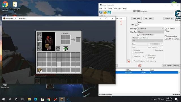Open the process list computer icon
This screenshot has width=181, height=102.
pyautogui.click(x=101, y=12)
